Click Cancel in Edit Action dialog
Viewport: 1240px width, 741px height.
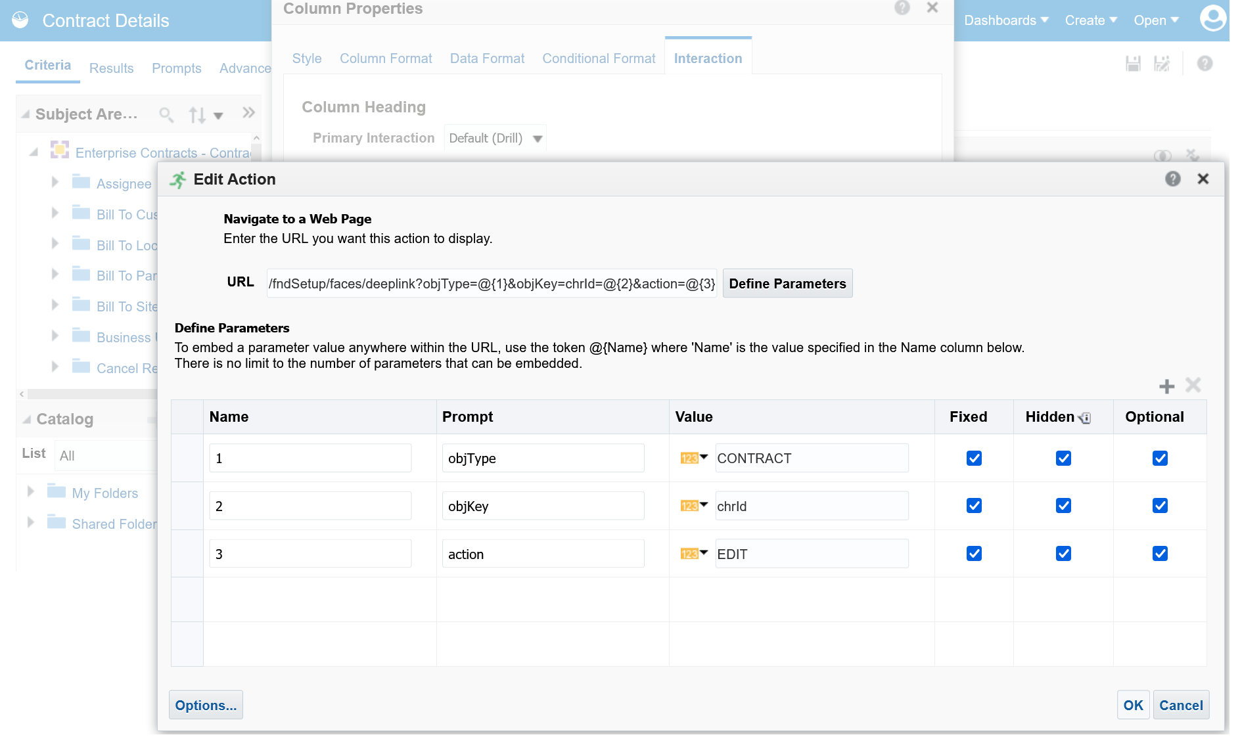click(1181, 705)
